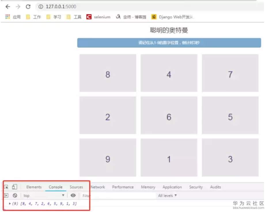Switch to the Audits tab
Screen dimensions: 268x212
coord(215,187)
